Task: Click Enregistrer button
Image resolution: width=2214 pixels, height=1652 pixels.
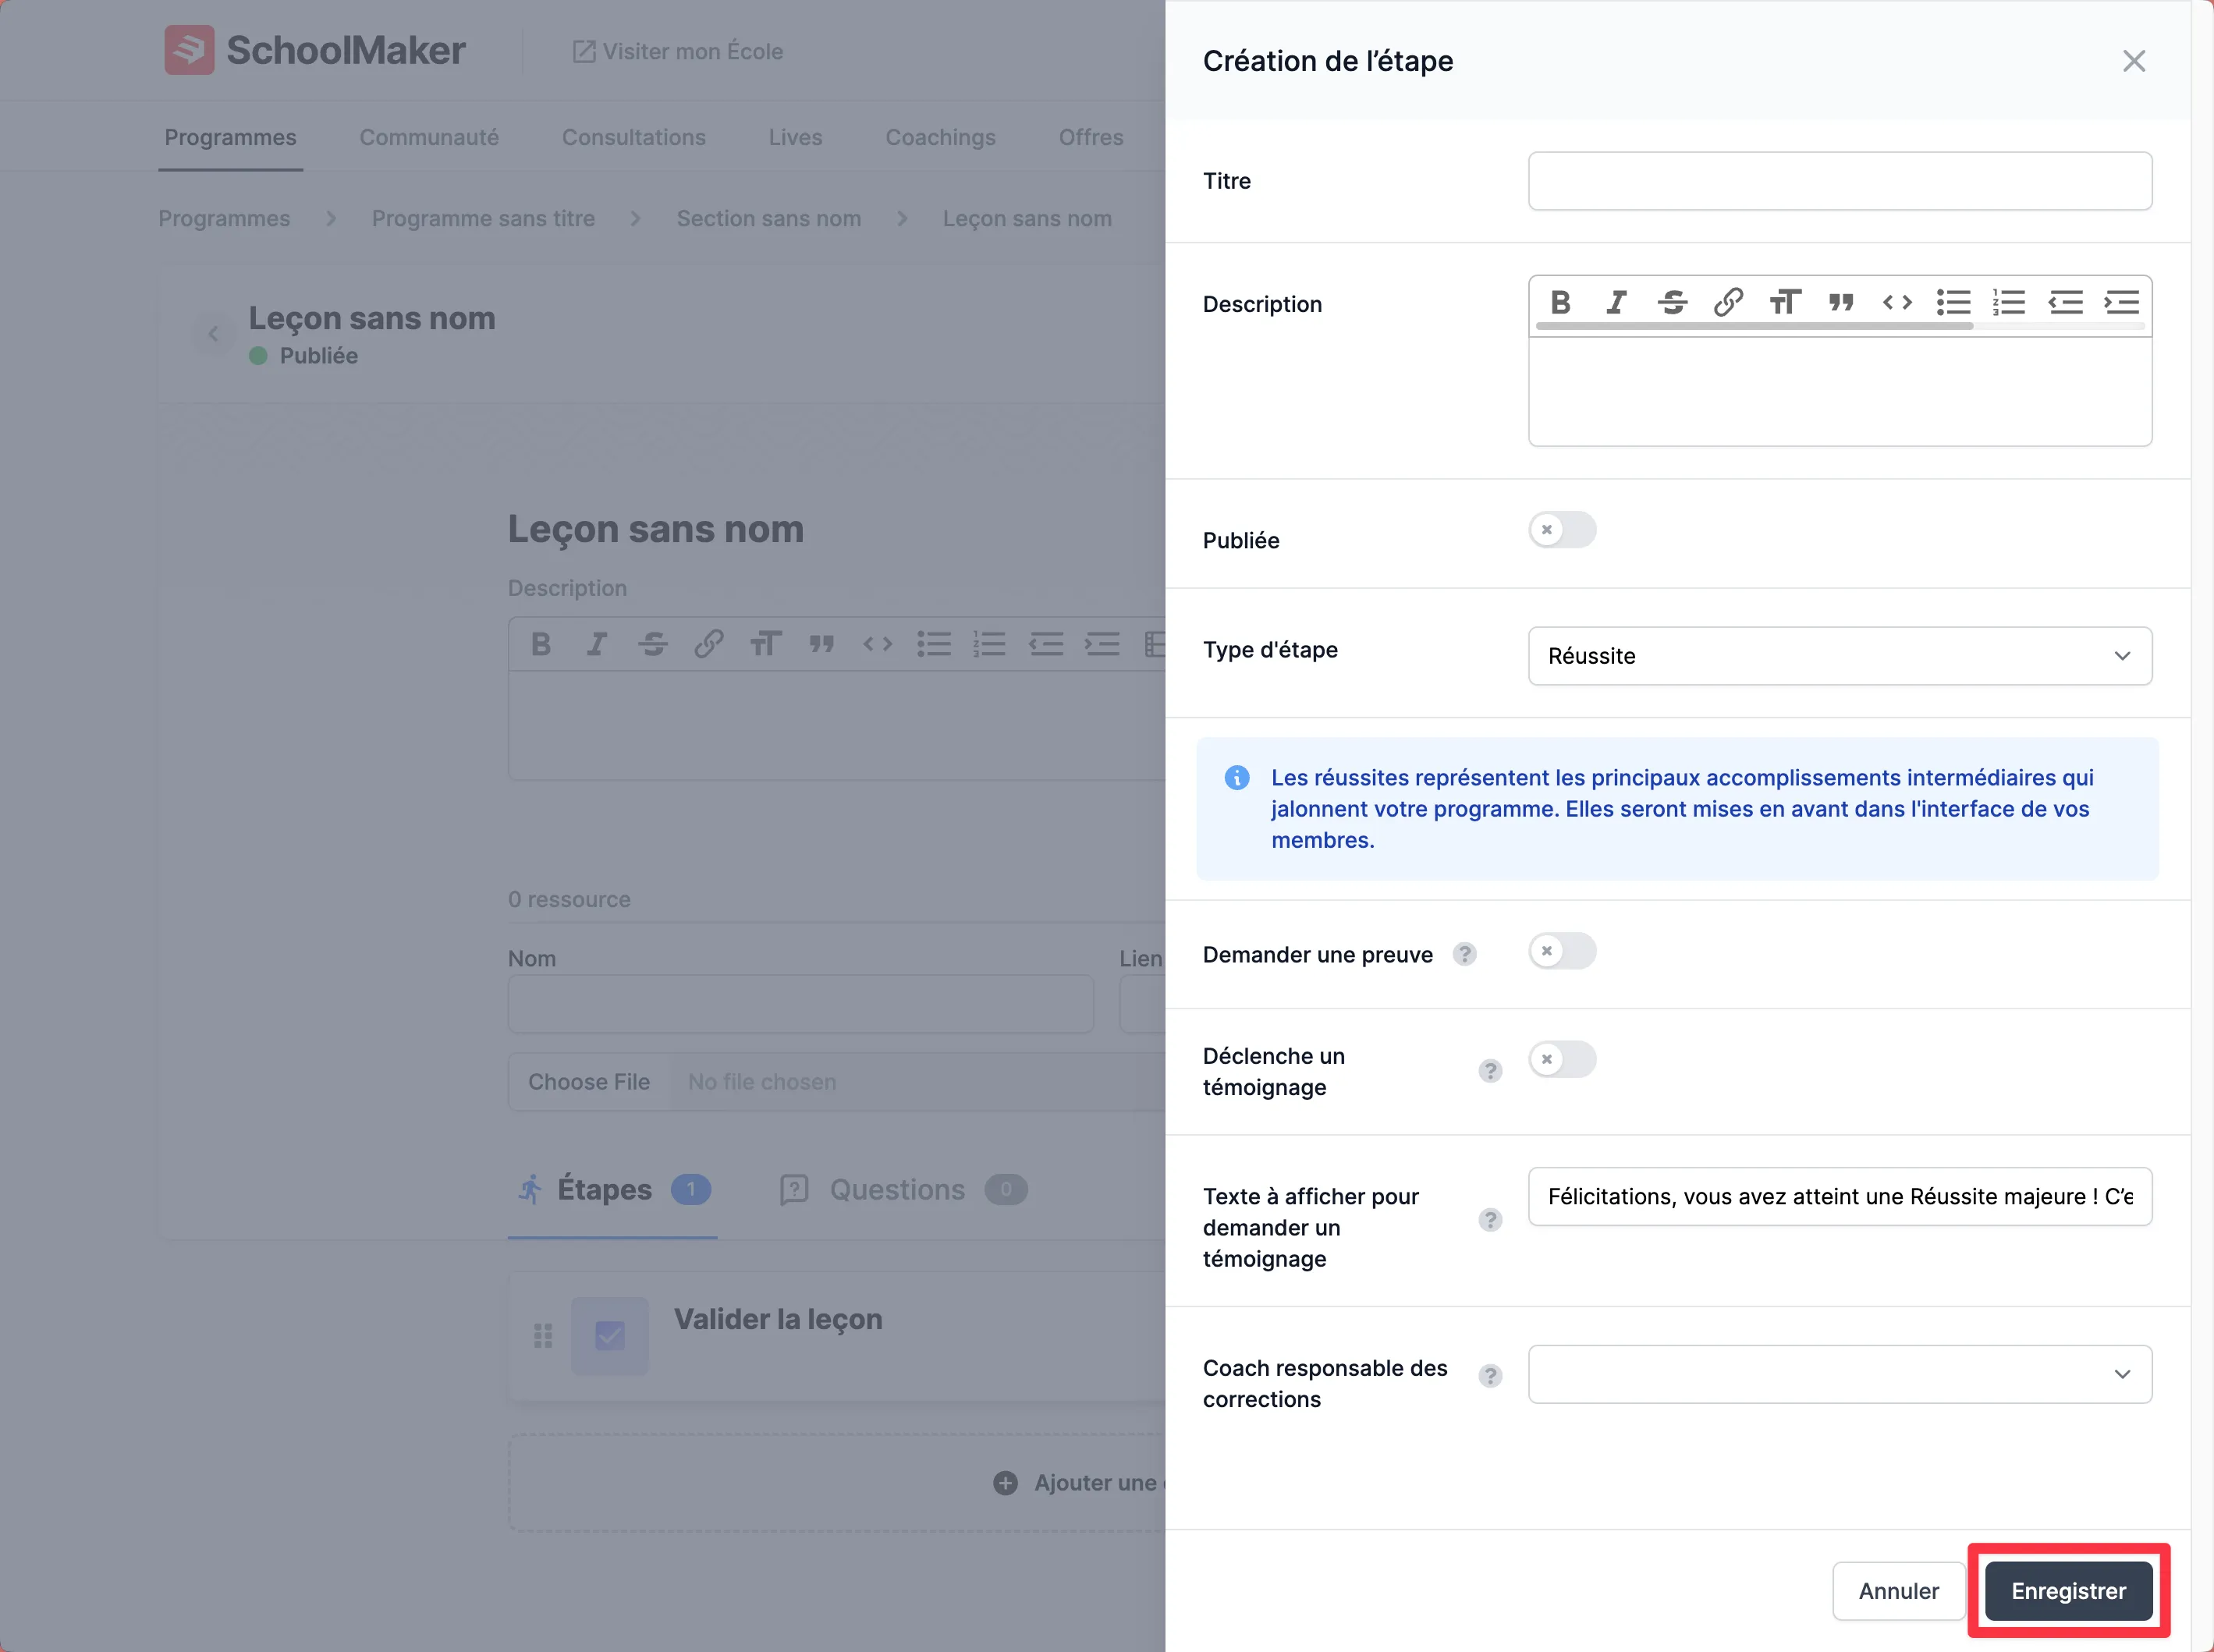Action: click(x=2068, y=1591)
